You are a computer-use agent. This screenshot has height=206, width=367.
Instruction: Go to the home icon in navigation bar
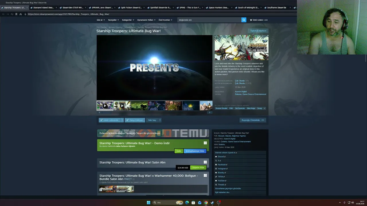pyautogui.click(x=21, y=14)
